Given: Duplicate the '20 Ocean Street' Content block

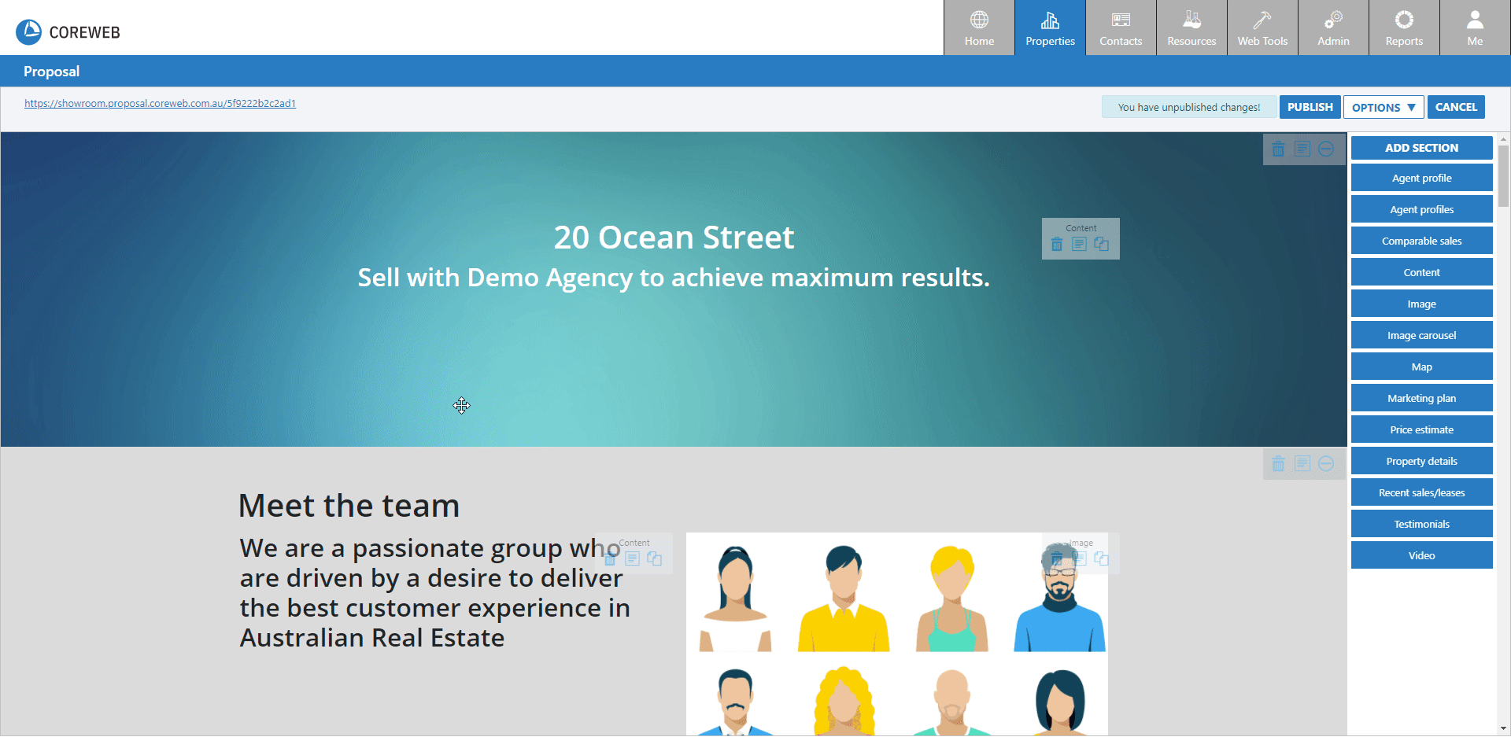Looking at the screenshot, I should (x=1101, y=245).
